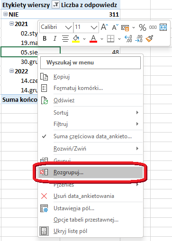Choose Ukryj listę pól

coord(91,231)
